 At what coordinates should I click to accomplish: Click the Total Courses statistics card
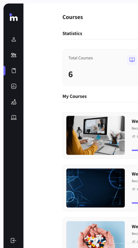click(100, 67)
